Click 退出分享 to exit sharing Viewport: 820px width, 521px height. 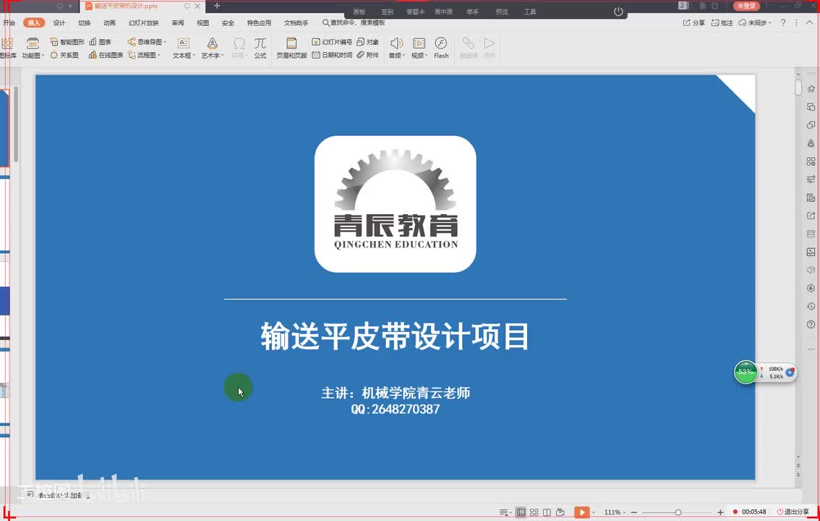[793, 512]
